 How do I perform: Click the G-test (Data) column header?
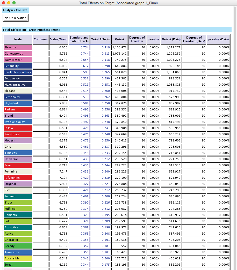point(171,39)
